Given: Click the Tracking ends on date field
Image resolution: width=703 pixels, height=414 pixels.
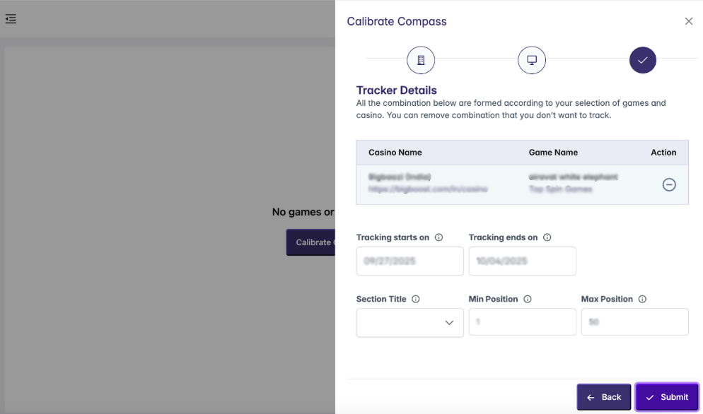Looking at the screenshot, I should 522,261.
